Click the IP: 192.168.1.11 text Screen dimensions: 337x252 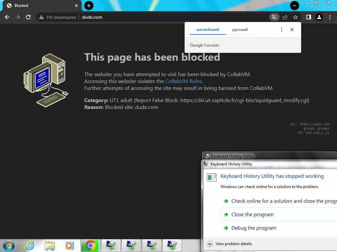(x=313, y=133)
